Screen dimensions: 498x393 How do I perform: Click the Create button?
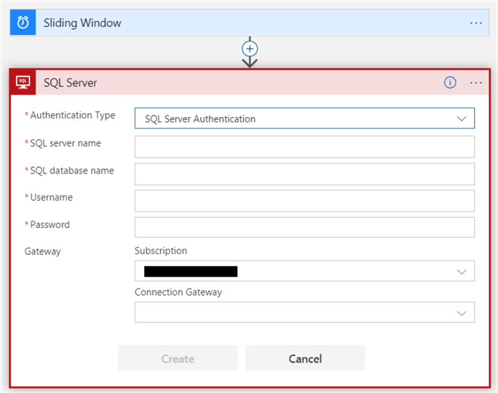tap(178, 358)
